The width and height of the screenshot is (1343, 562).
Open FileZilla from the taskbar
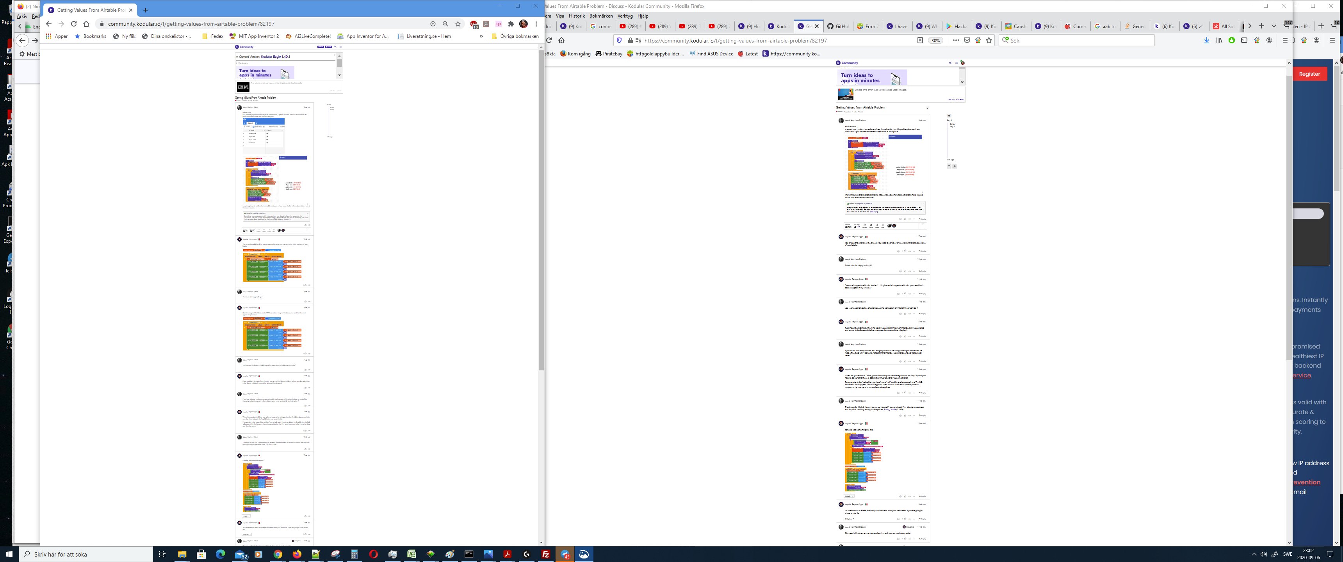[546, 554]
